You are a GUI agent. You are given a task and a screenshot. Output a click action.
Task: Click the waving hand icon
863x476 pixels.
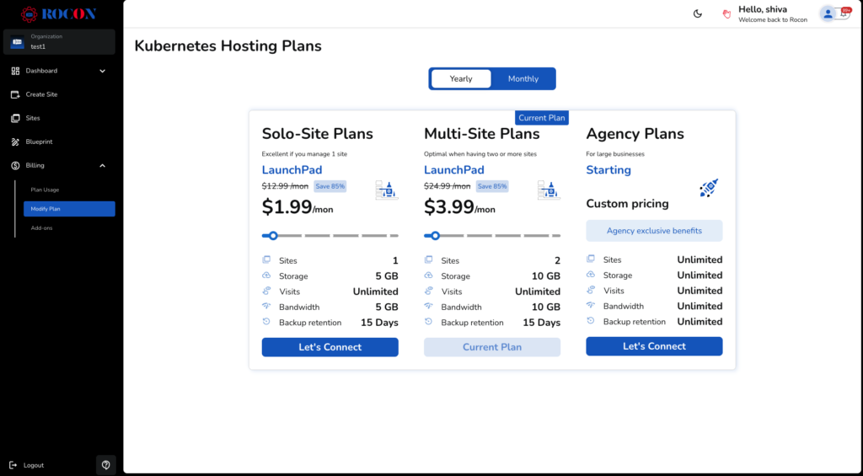pyautogui.click(x=726, y=13)
